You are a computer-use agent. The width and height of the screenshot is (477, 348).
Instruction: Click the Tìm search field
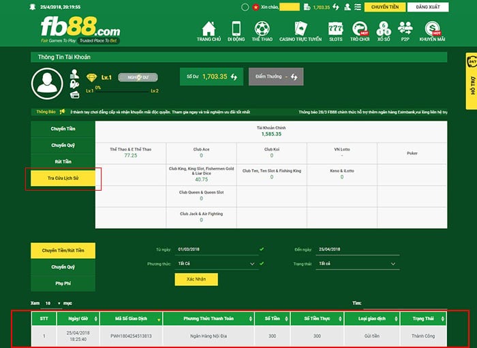[405, 303]
